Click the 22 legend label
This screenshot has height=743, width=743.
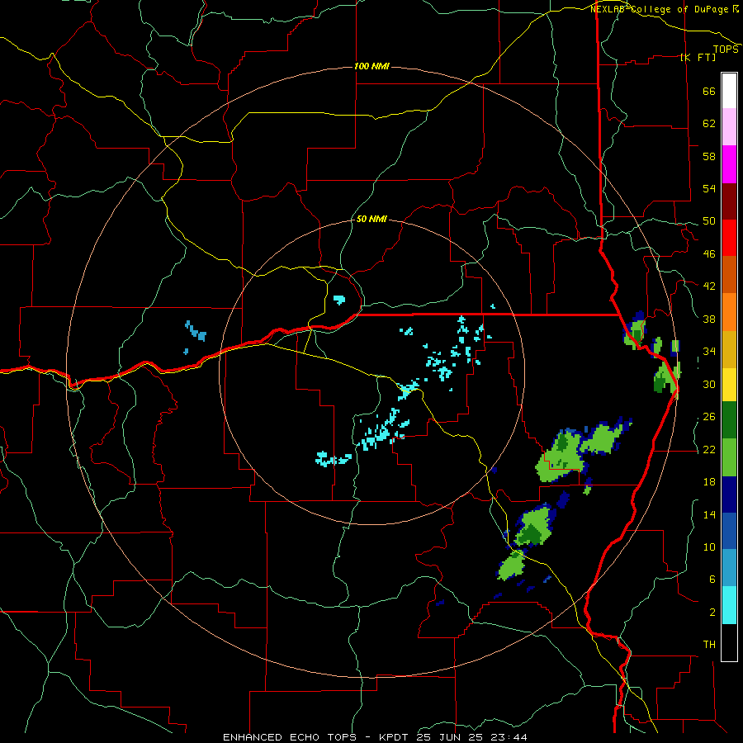pos(709,450)
